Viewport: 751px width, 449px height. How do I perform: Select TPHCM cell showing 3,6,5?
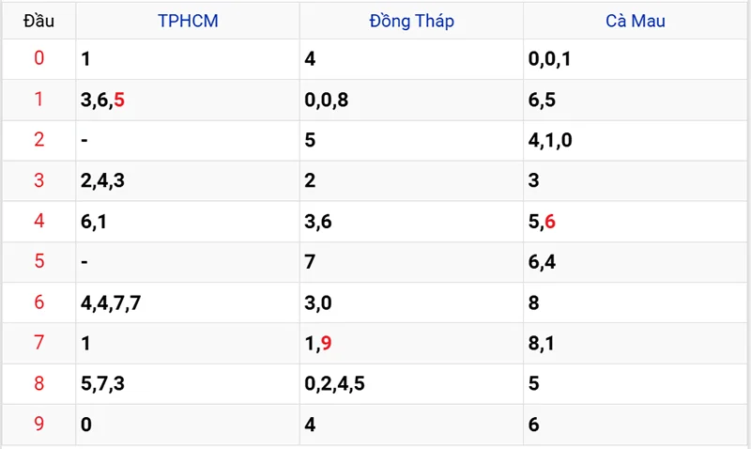pos(102,100)
